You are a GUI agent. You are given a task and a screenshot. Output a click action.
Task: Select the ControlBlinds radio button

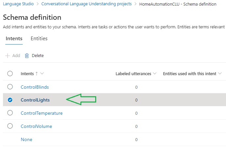(10, 87)
